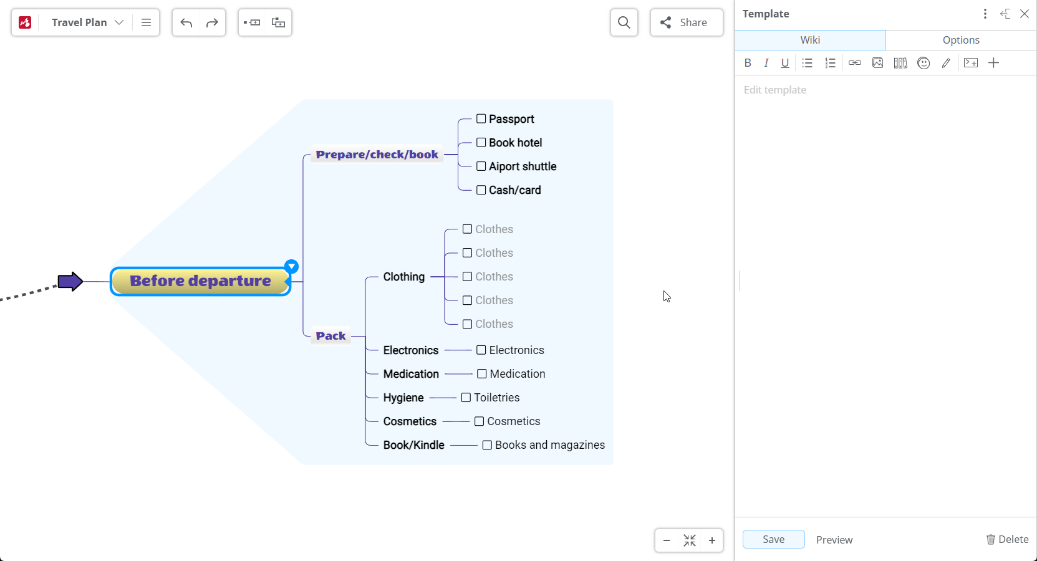
Task: Insert a hyperlink with link icon
Action: point(854,63)
